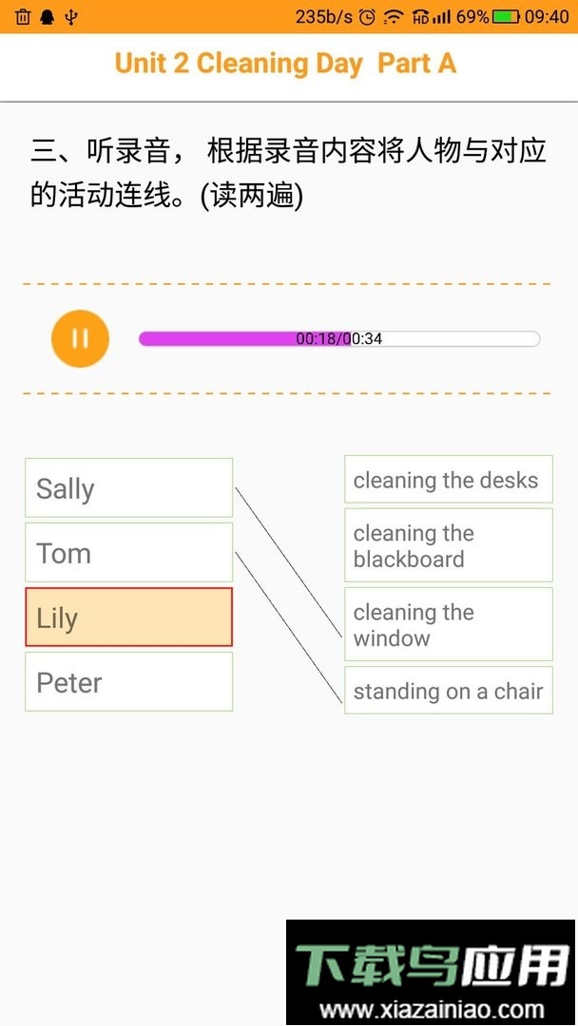This screenshot has height=1026, width=578.
Task: Pick the 'cleaning the desks' activity
Action: [448, 481]
